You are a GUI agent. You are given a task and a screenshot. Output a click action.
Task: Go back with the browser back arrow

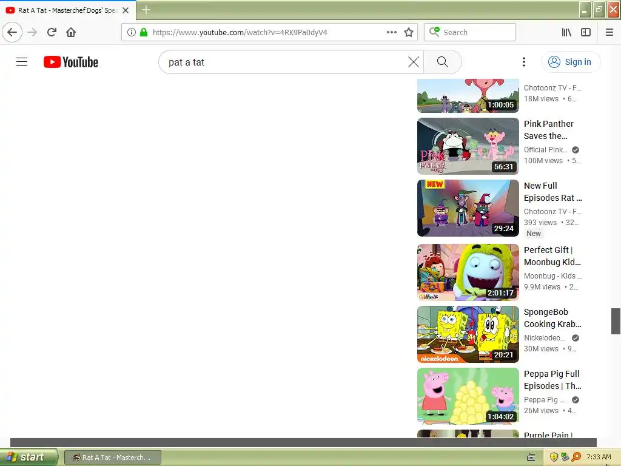[x=12, y=32]
